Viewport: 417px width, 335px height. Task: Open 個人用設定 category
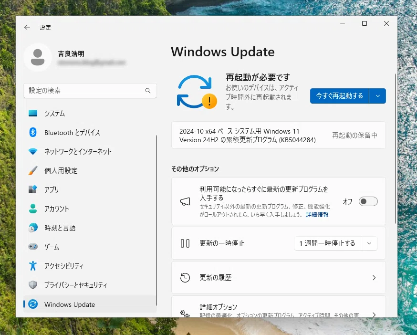pos(90,170)
